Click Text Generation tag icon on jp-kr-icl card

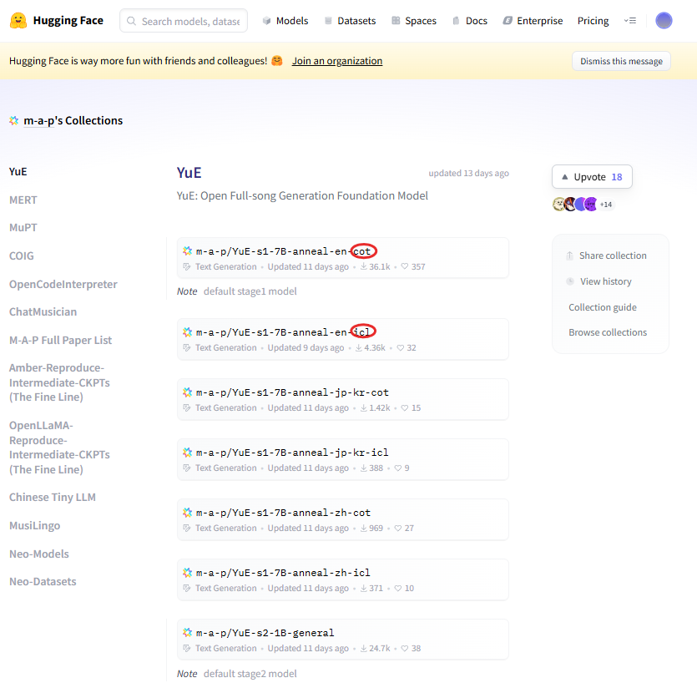tap(187, 468)
